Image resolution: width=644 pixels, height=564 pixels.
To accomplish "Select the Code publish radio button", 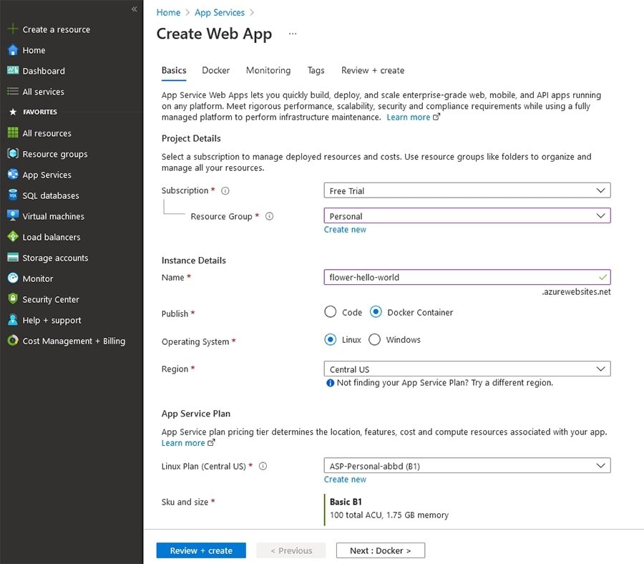I will [x=330, y=312].
